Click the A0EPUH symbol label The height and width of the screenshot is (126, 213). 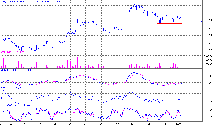click(x=14, y=2)
